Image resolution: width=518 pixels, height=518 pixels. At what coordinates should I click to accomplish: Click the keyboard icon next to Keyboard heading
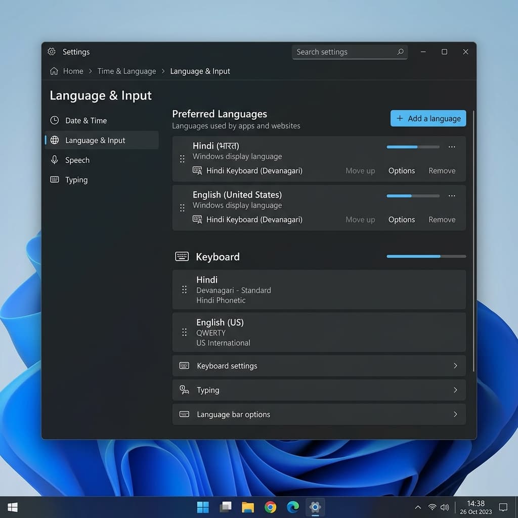[182, 256]
